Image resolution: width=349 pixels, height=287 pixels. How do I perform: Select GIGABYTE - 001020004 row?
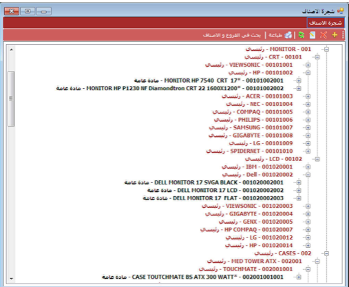click(249, 214)
